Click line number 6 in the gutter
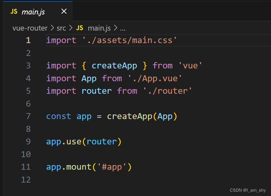The image size is (271, 196). point(28,104)
